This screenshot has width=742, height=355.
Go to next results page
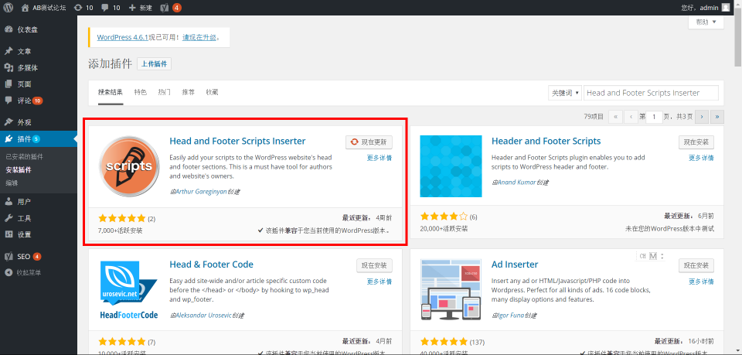coord(702,117)
